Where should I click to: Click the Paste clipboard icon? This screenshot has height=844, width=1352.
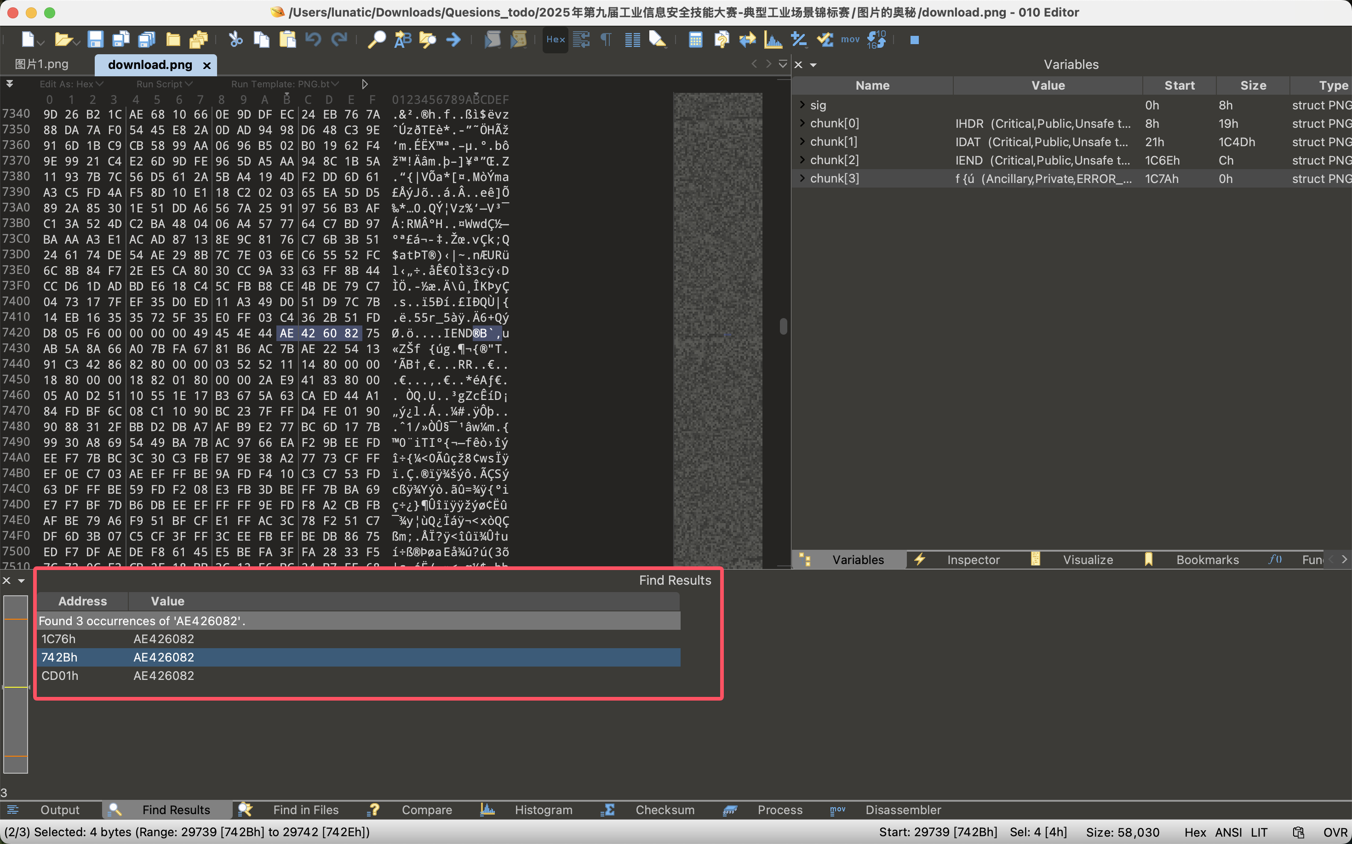click(287, 39)
